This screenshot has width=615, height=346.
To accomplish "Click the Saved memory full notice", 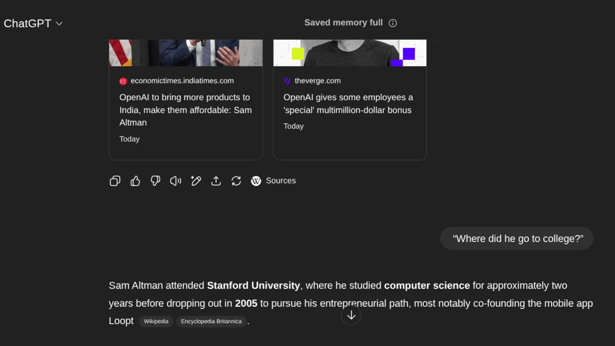I will click(343, 22).
